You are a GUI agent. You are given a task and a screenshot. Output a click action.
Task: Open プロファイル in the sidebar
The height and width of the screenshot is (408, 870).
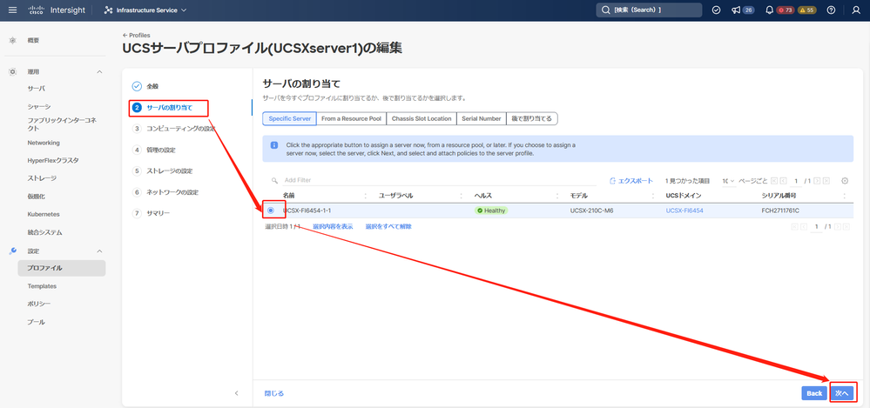62,268
